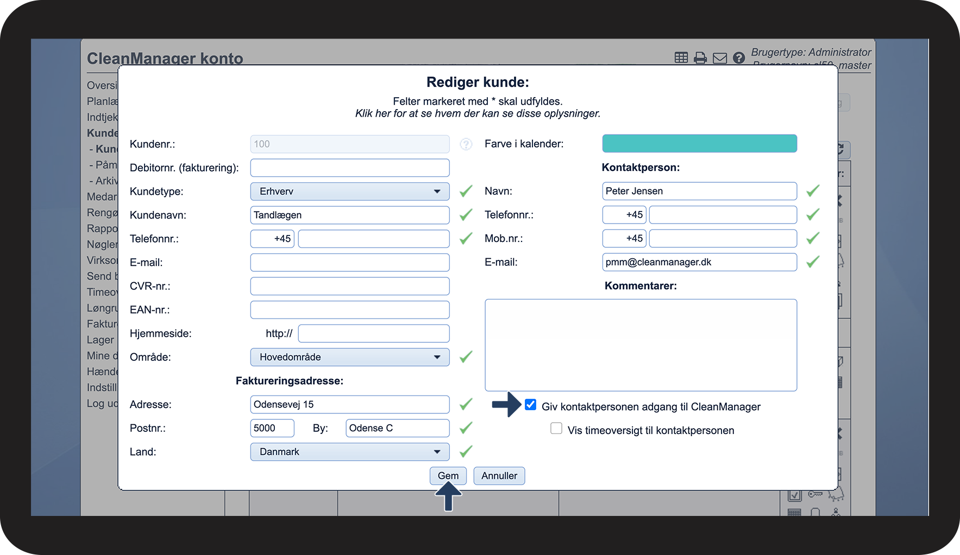Pick the Farve i kalender turquoise color
960x555 pixels.
[x=700, y=144]
